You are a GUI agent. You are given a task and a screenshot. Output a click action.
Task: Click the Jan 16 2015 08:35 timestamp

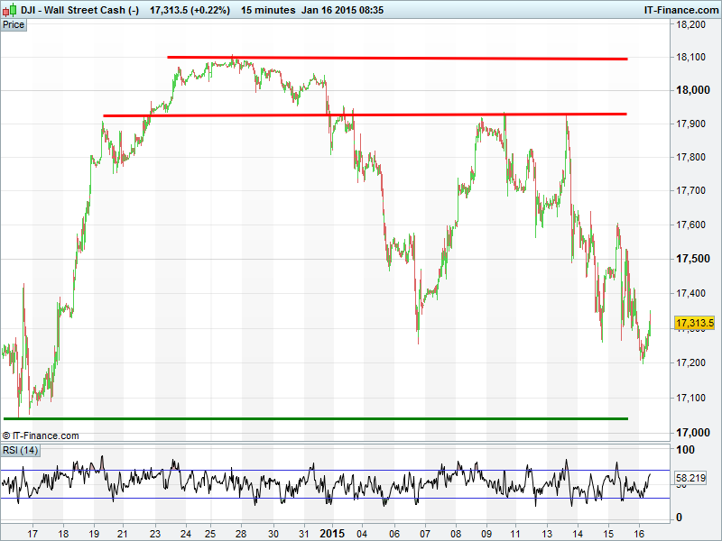coord(342,9)
